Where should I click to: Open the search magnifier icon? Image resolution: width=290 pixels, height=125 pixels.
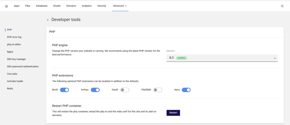(x=282, y=6)
